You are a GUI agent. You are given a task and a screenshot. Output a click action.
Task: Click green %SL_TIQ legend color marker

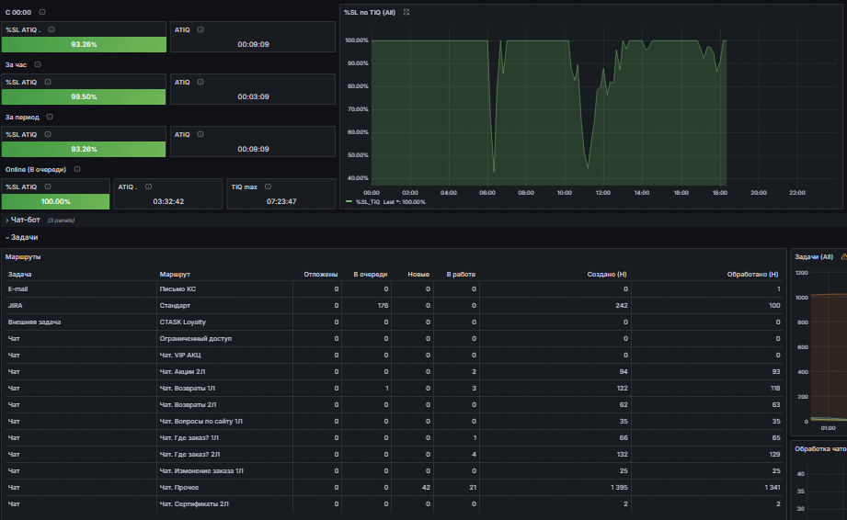click(349, 202)
